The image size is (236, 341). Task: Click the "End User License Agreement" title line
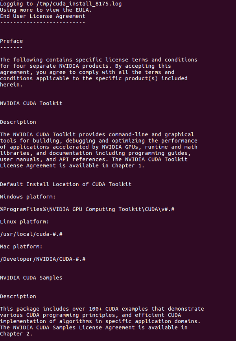tap(42, 16)
